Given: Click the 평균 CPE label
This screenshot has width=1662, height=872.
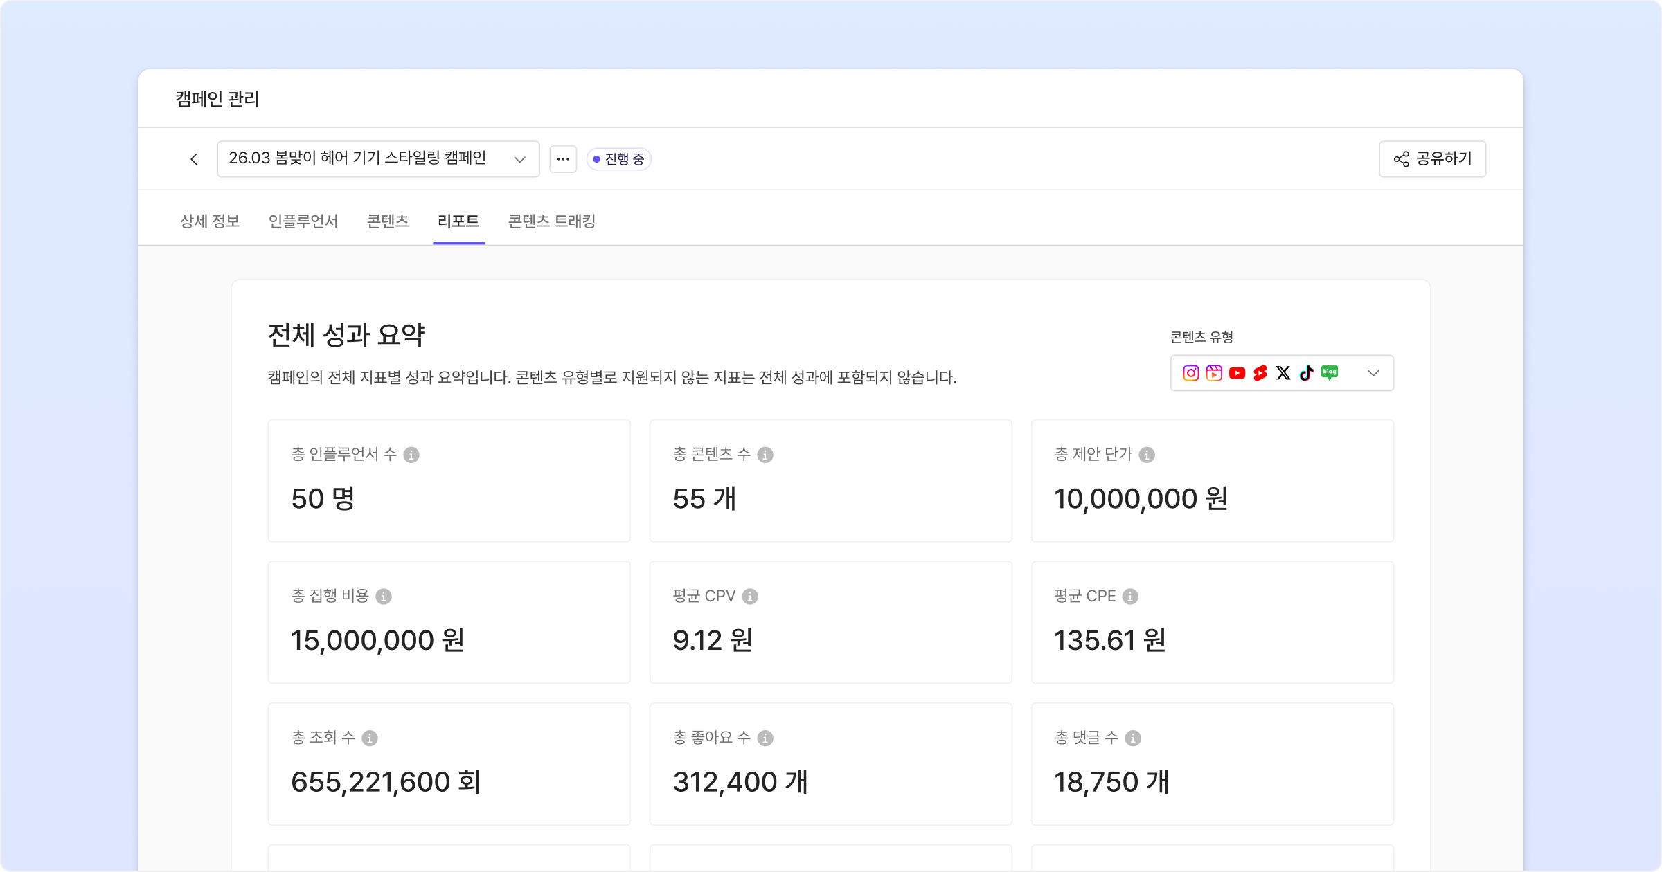Looking at the screenshot, I should [1085, 596].
